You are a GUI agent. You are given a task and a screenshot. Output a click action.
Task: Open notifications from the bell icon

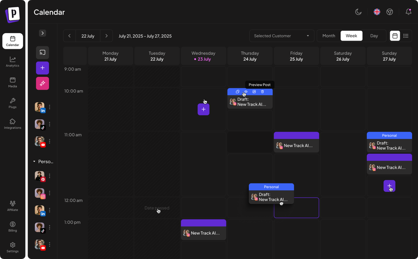coord(408,12)
